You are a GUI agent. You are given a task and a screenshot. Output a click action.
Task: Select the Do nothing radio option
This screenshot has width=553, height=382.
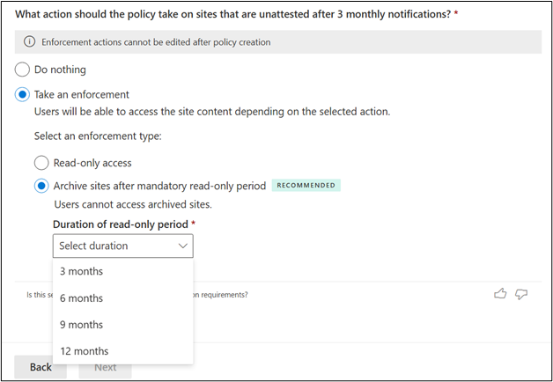pos(22,70)
